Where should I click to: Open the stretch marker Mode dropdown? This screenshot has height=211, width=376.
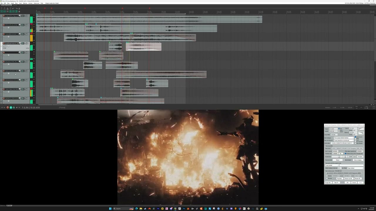point(355,168)
